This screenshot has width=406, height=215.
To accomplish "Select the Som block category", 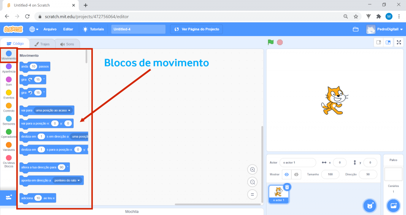I will click(9, 82).
